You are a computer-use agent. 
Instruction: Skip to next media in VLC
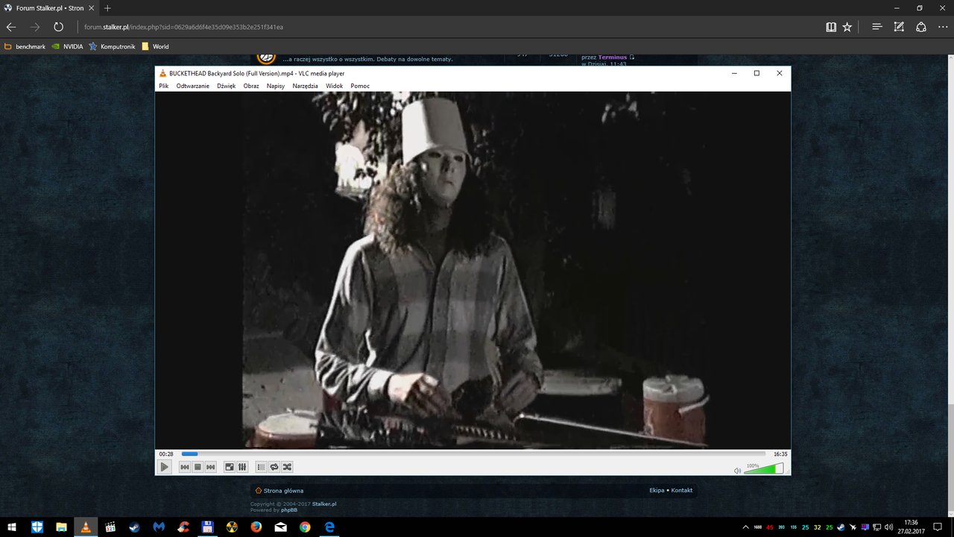(211, 467)
